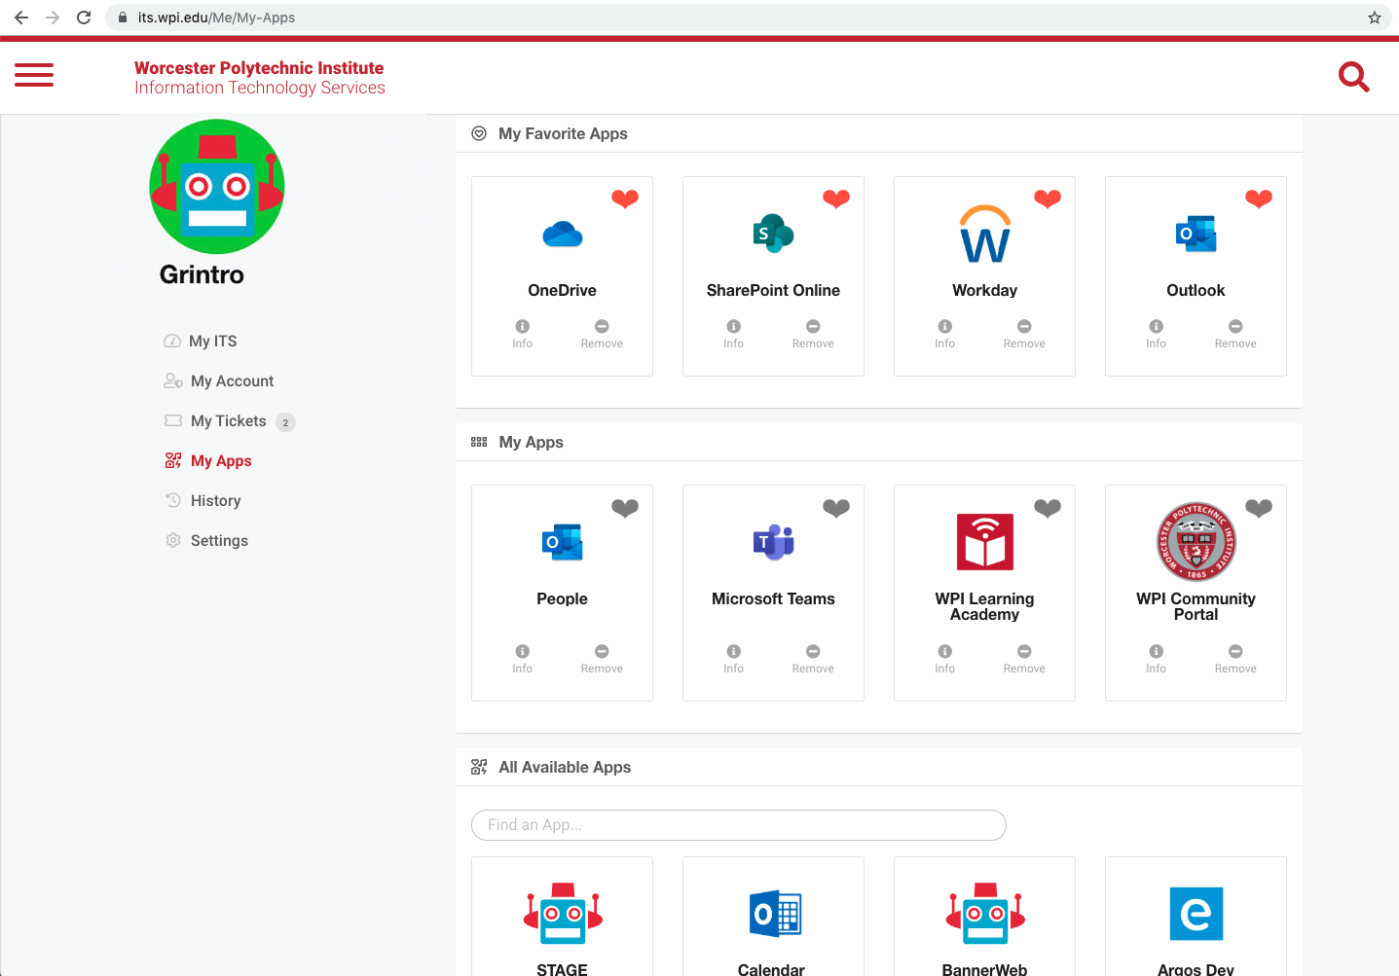Open the WPI Community Portal seal icon

click(1197, 542)
